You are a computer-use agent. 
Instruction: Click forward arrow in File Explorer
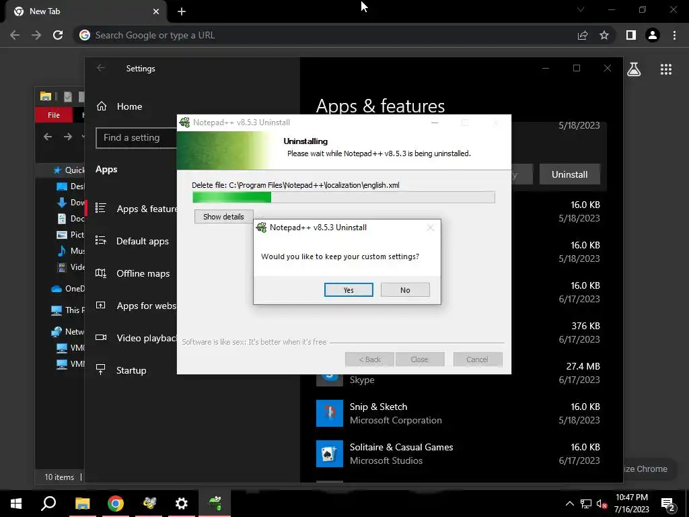pos(67,137)
